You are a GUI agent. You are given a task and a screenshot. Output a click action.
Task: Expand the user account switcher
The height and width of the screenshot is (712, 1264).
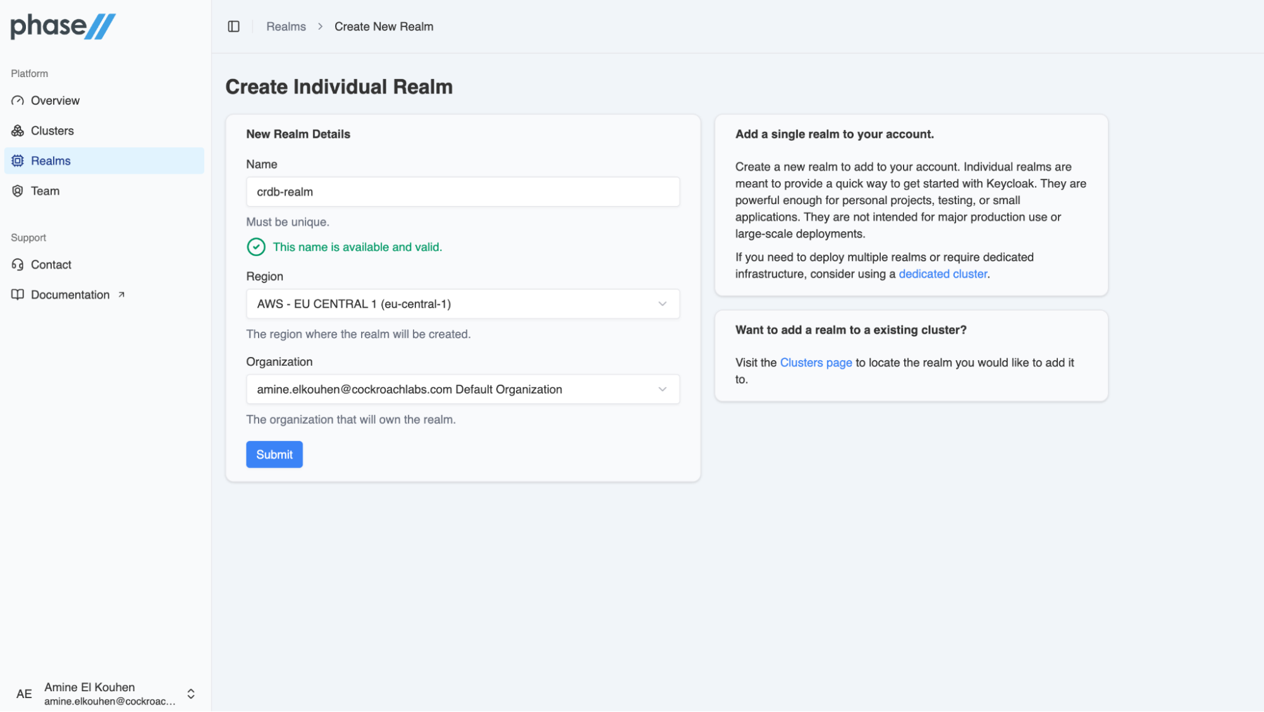tap(191, 694)
